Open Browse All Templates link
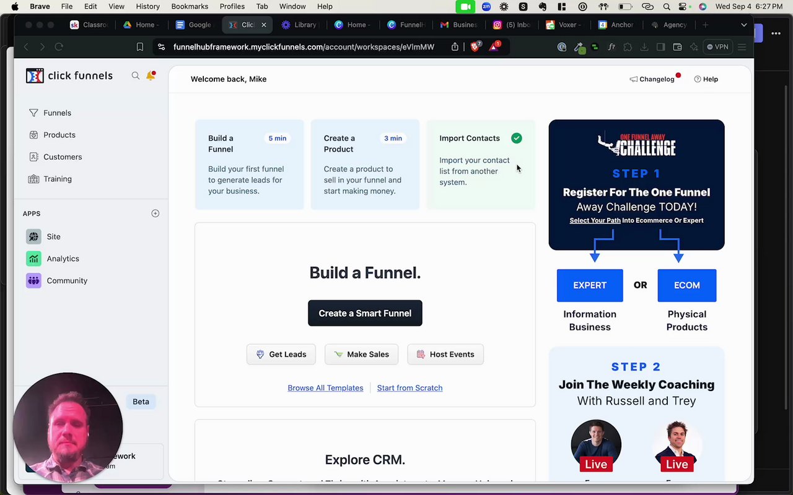 point(325,388)
